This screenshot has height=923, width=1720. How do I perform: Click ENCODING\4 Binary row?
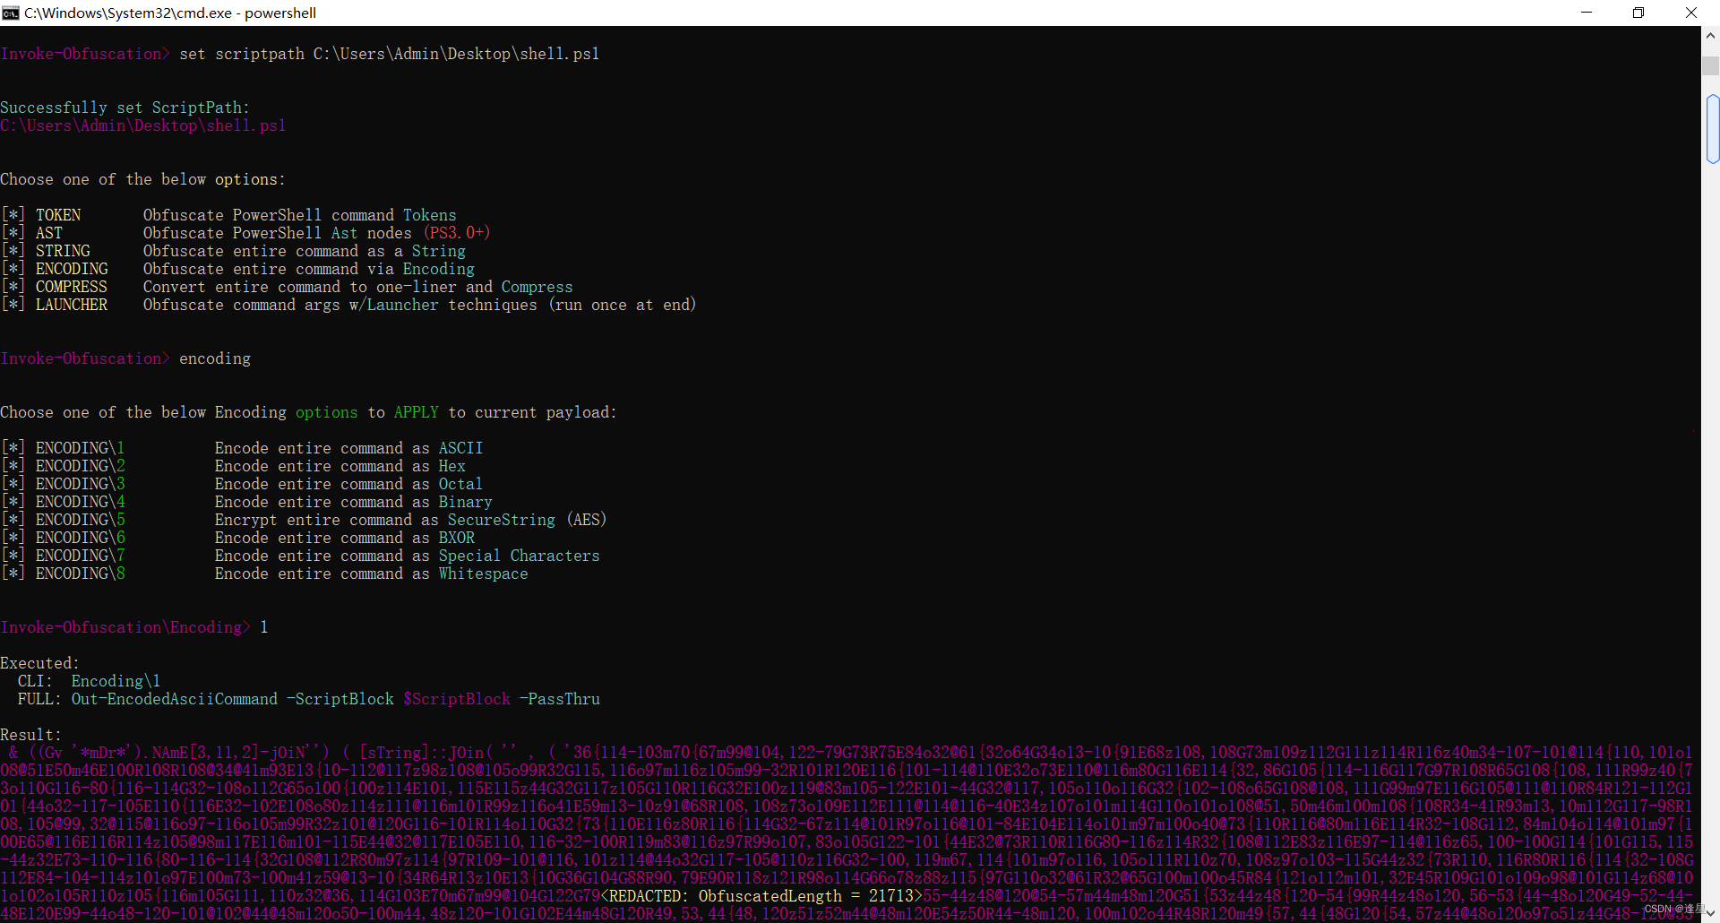246,502
